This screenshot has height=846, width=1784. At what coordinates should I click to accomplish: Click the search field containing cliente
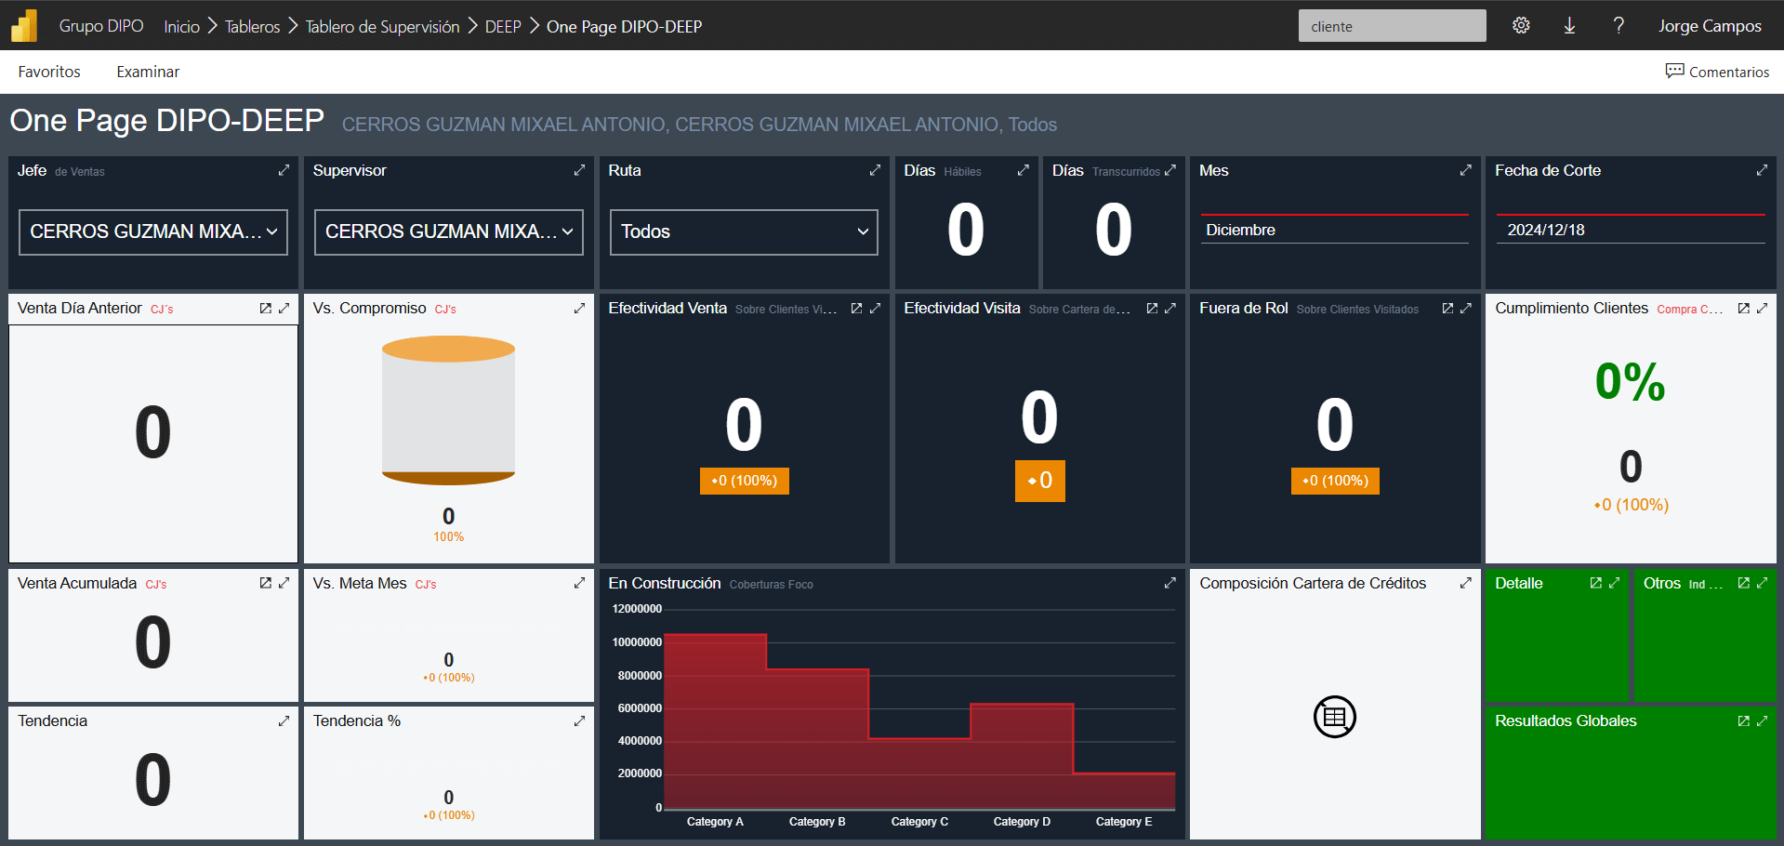pos(1392,26)
